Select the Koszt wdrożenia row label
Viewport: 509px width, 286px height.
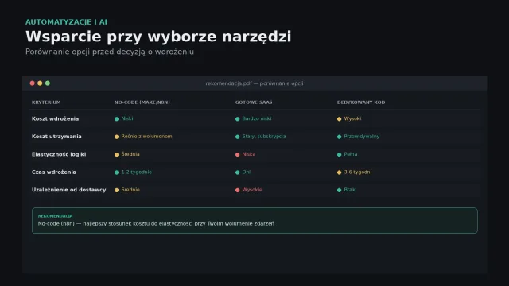55,118
